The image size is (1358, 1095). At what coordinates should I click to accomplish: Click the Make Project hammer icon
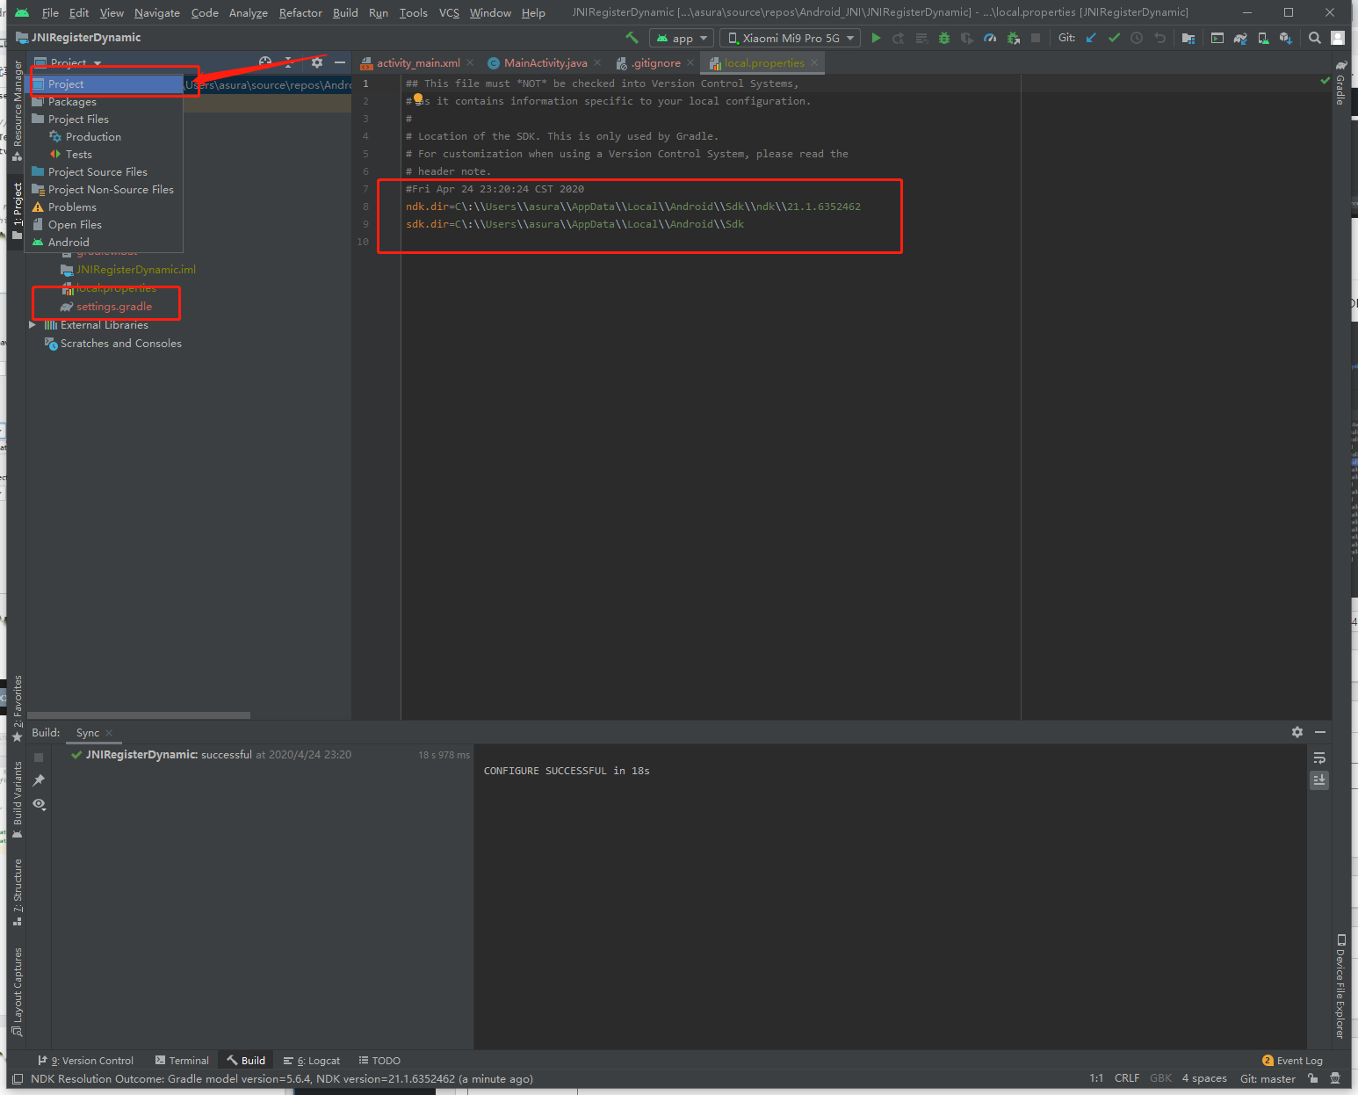(632, 38)
